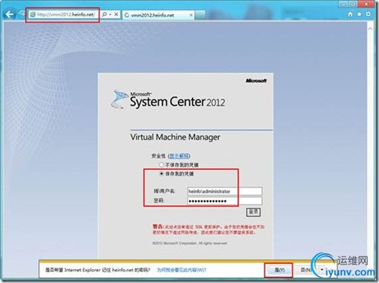Click the 登录 login button

(254, 212)
